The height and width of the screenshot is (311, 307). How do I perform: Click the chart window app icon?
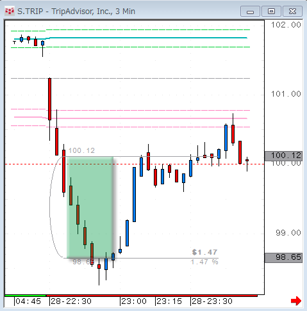click(10, 11)
